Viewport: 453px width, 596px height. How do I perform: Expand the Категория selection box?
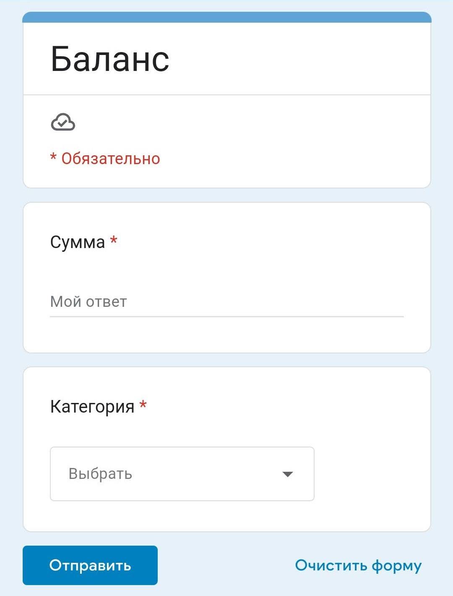(182, 474)
